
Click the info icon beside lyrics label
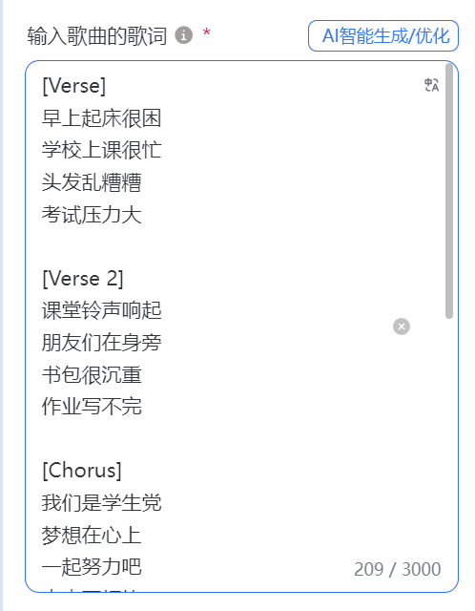(183, 35)
